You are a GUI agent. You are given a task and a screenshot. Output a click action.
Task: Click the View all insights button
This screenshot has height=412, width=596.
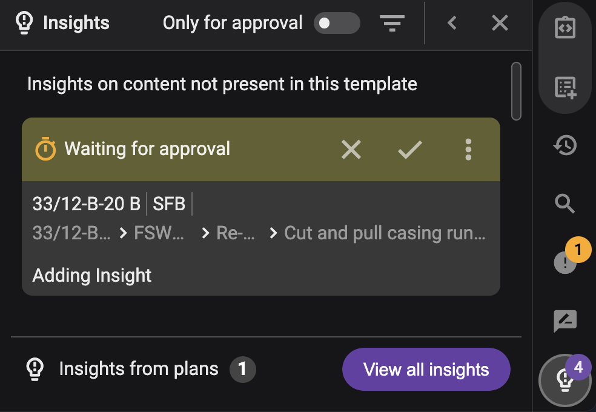pyautogui.click(x=426, y=370)
